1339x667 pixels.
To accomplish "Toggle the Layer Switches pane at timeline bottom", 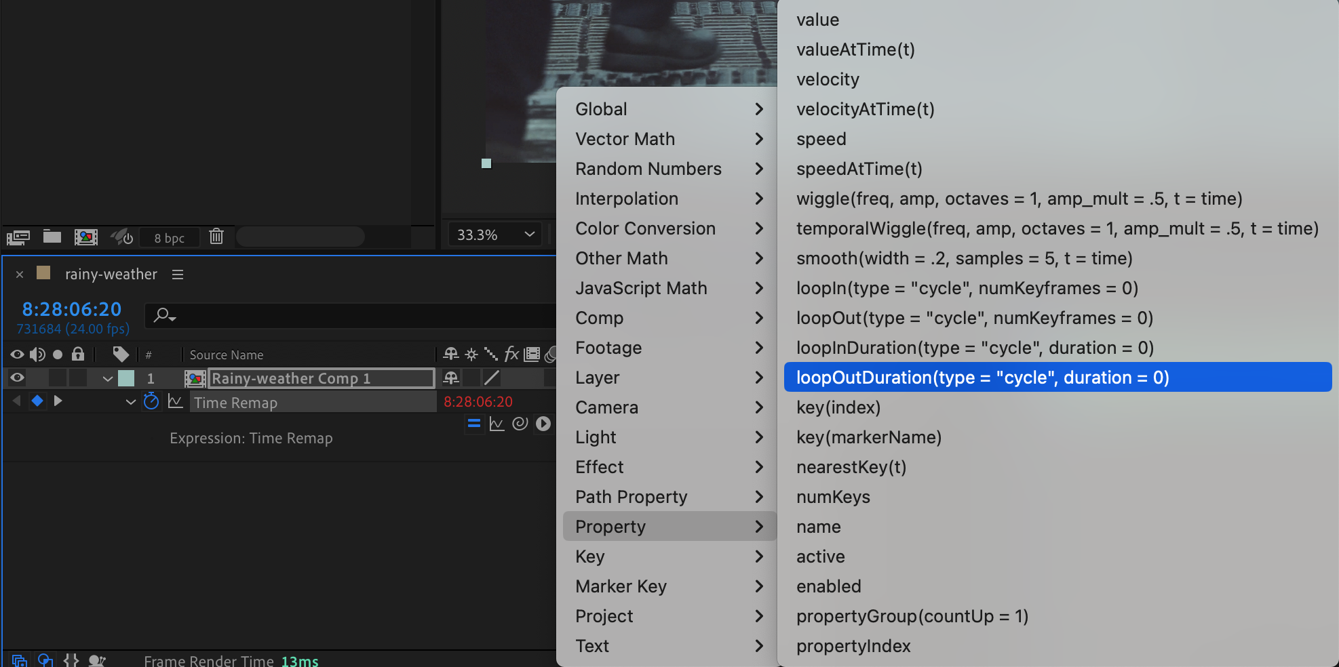I will [x=19, y=660].
